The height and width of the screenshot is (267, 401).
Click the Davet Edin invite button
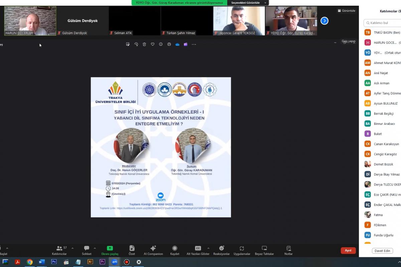click(382, 251)
